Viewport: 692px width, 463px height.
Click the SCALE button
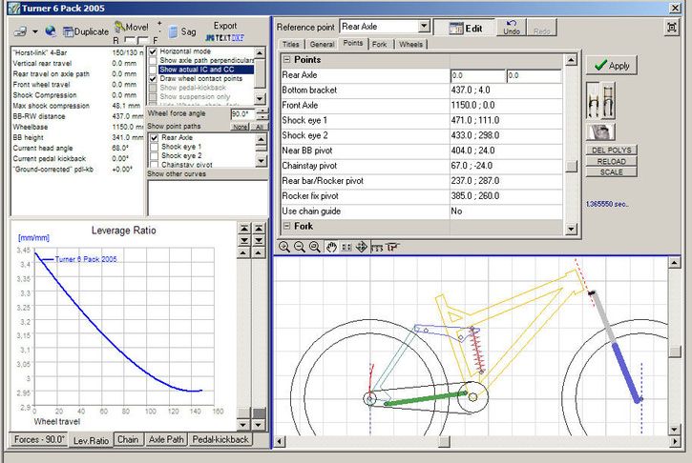pyautogui.click(x=611, y=172)
